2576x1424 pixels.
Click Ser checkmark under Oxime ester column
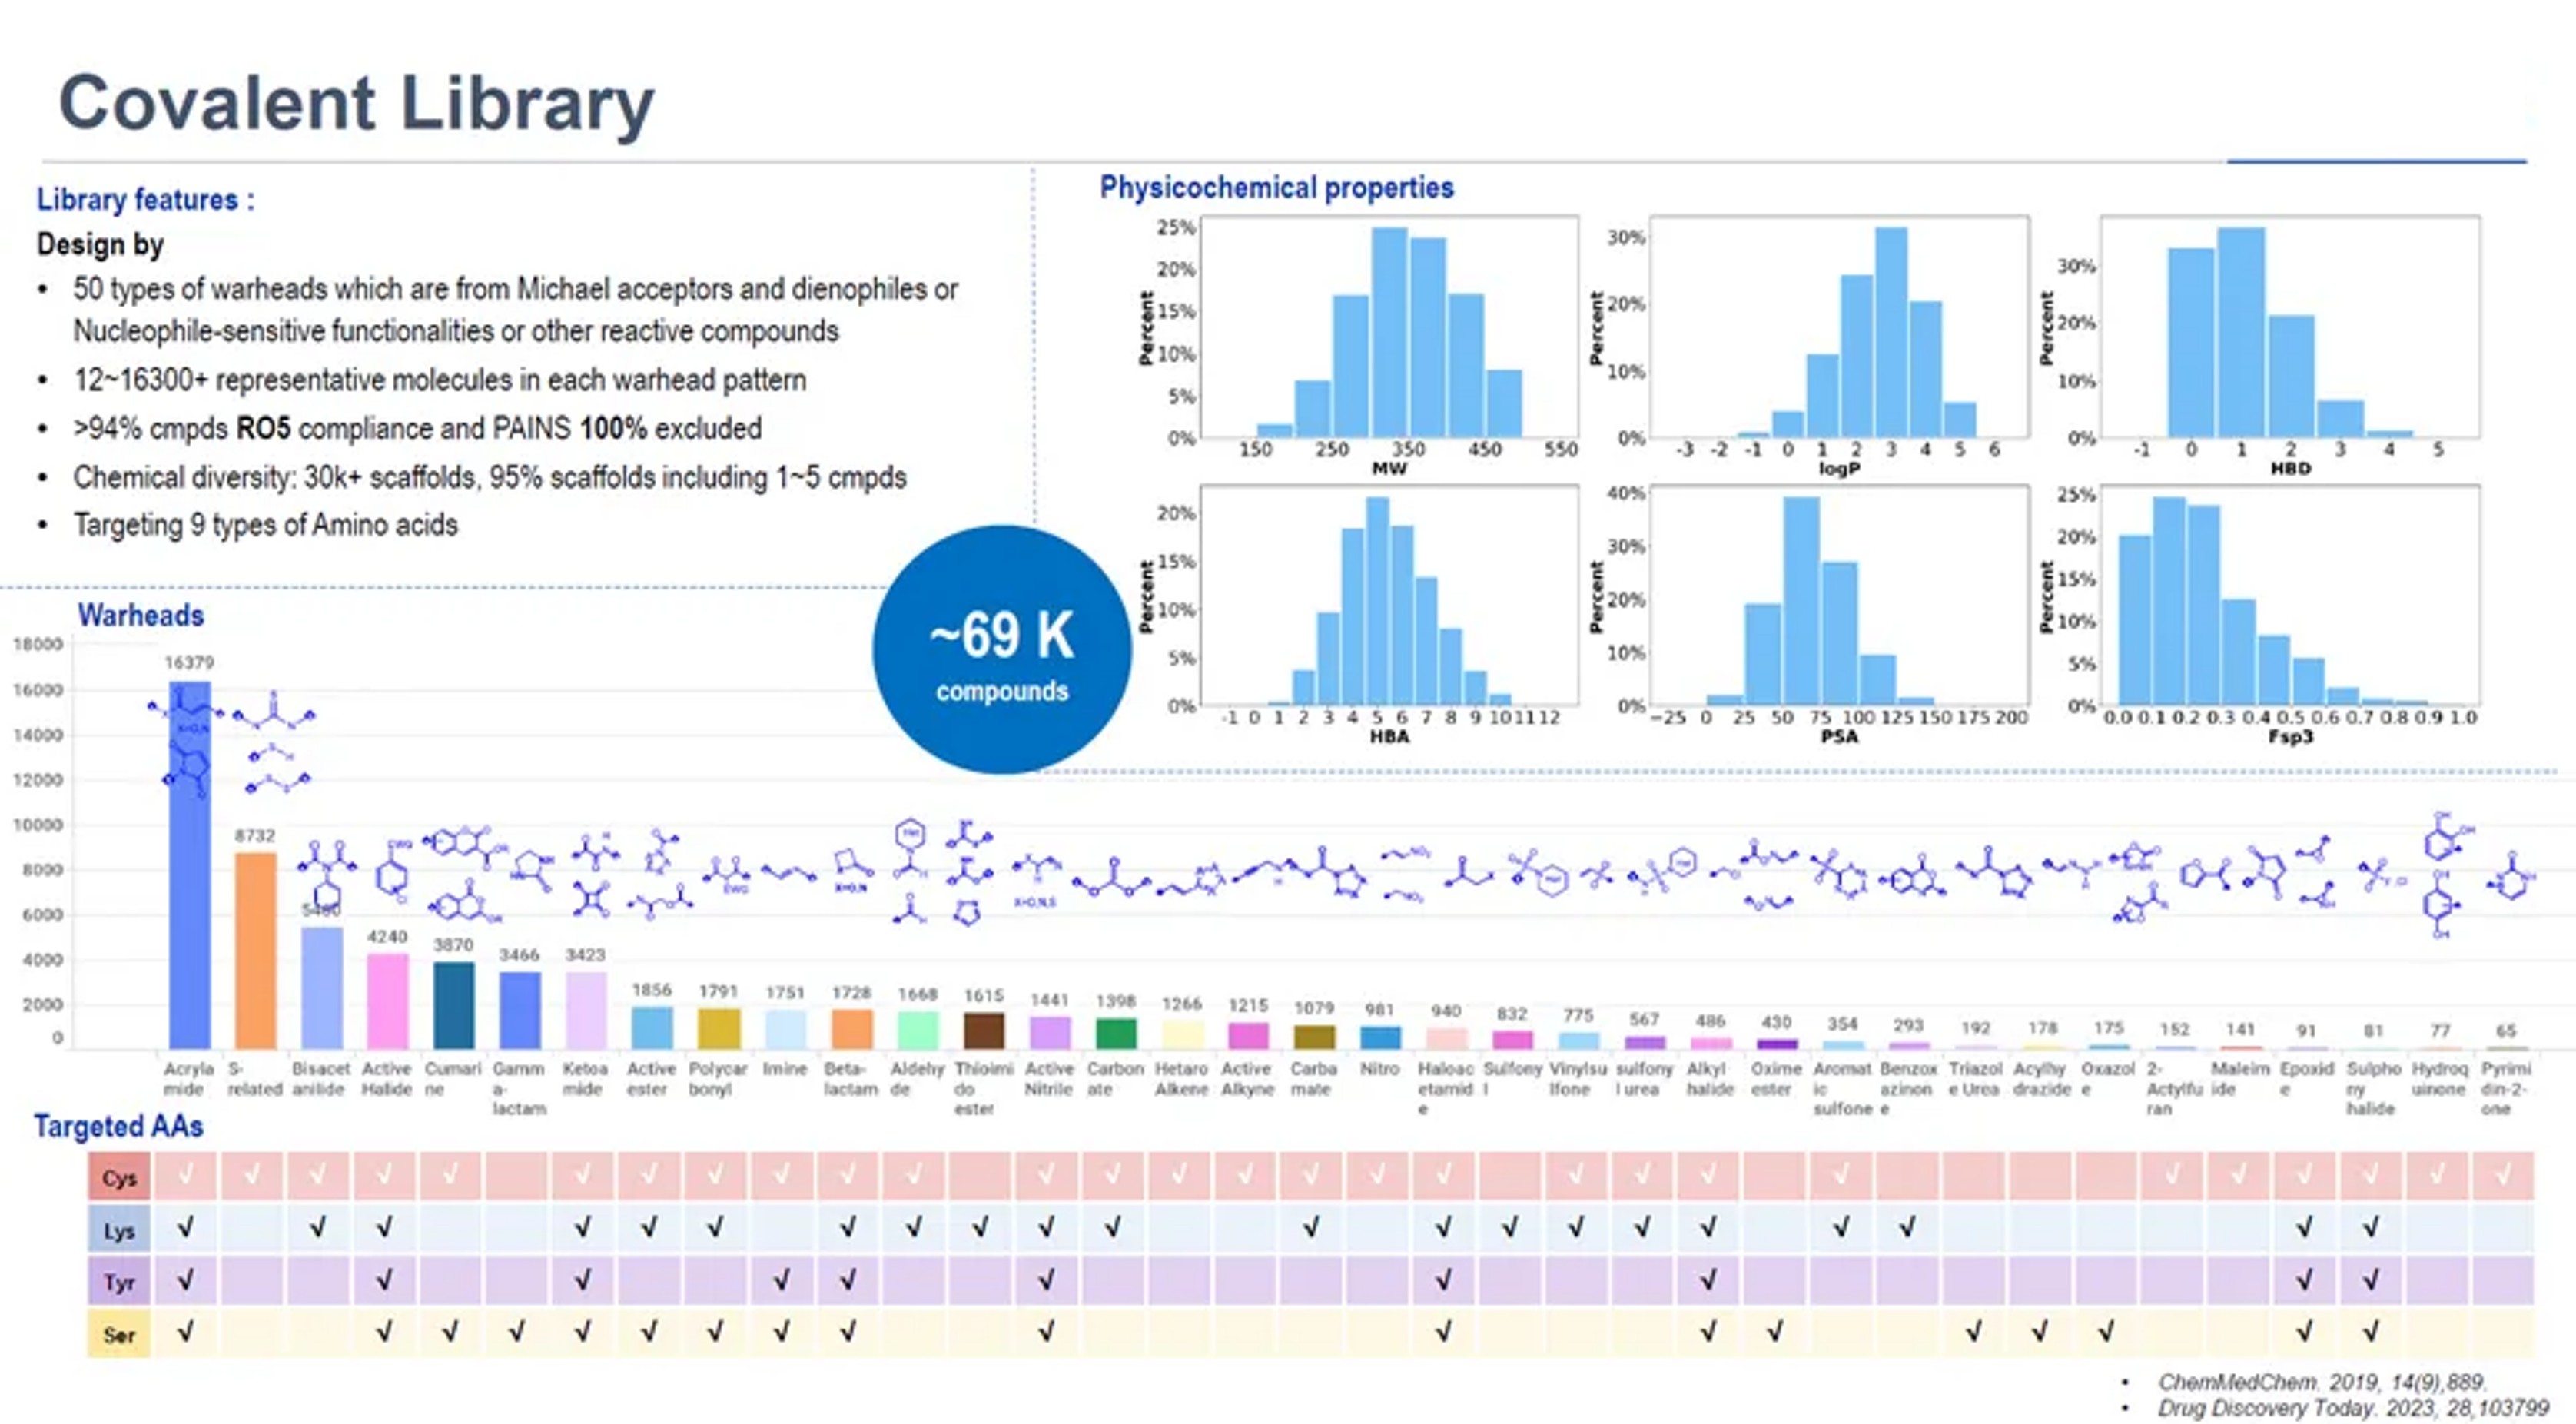point(1774,1331)
